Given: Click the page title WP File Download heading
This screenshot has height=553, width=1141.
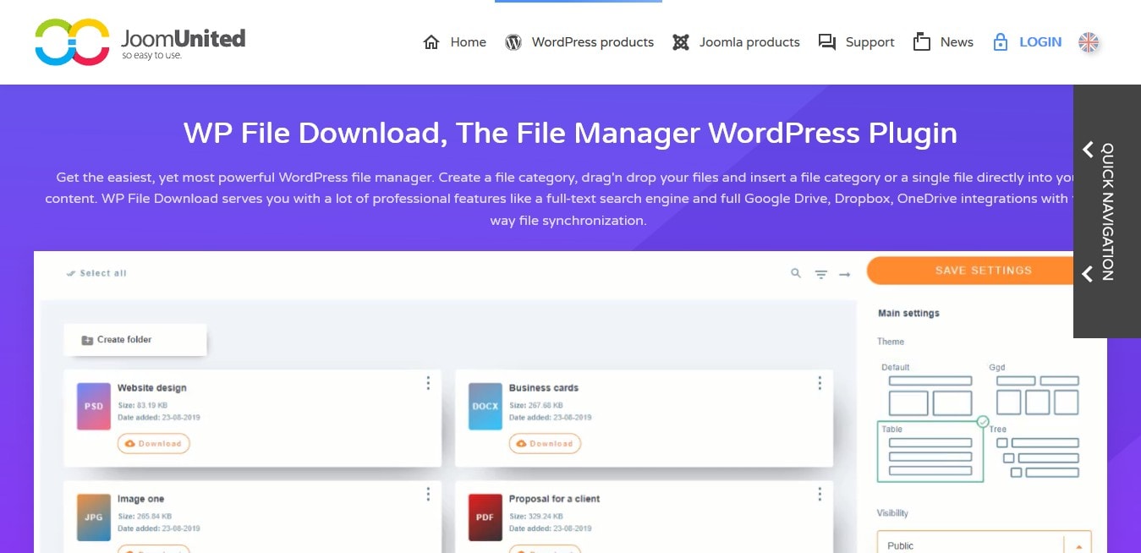Looking at the screenshot, I should [x=570, y=133].
